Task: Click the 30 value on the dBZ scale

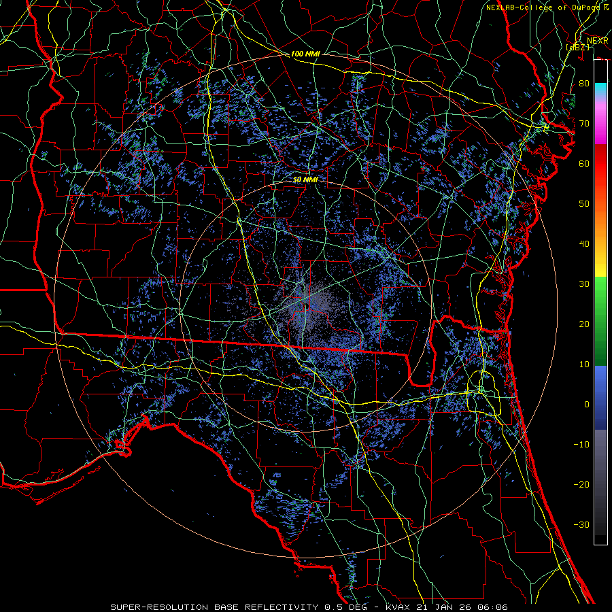Action: coord(584,284)
